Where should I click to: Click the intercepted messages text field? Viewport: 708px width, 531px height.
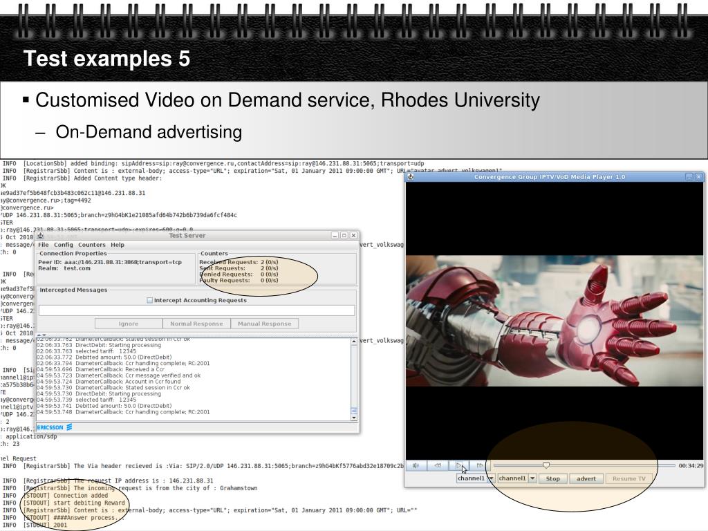[x=196, y=310]
